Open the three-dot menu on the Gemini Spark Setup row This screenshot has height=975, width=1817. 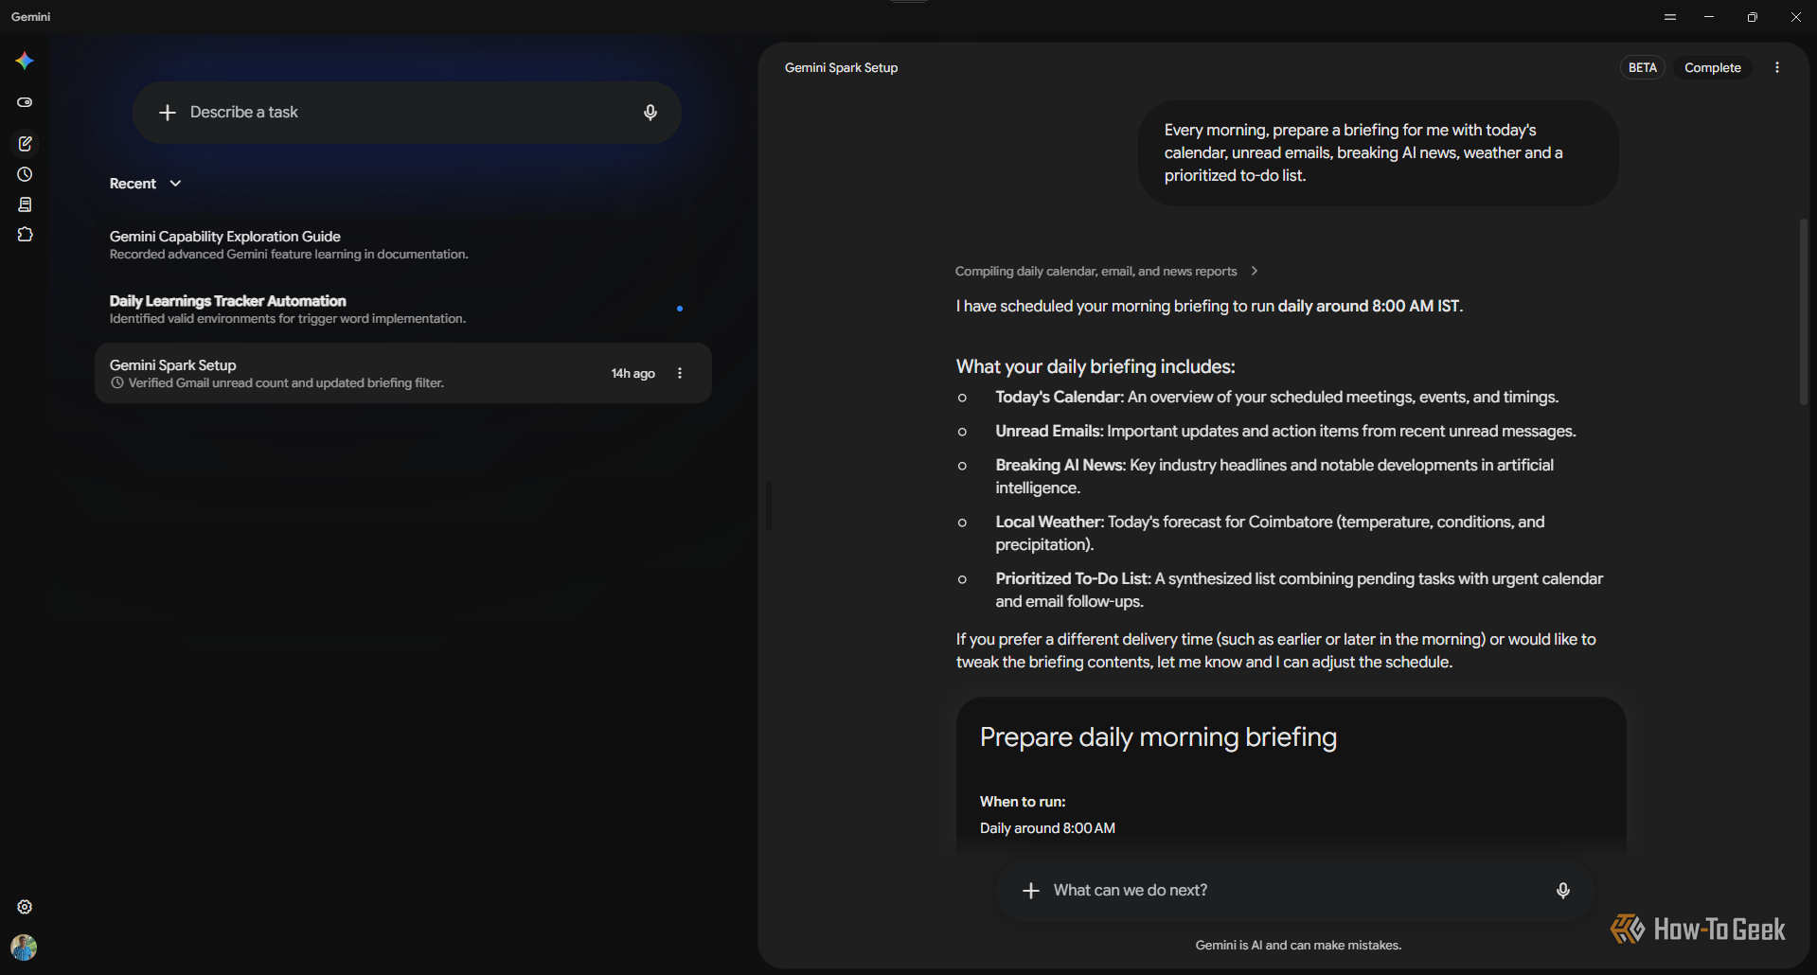point(680,373)
